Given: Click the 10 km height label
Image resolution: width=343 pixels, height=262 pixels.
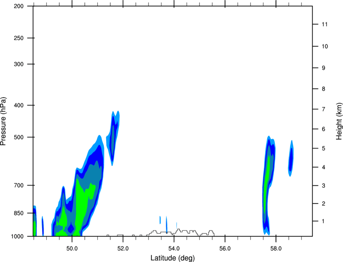Looking at the screenshot, I should tap(325, 46).
